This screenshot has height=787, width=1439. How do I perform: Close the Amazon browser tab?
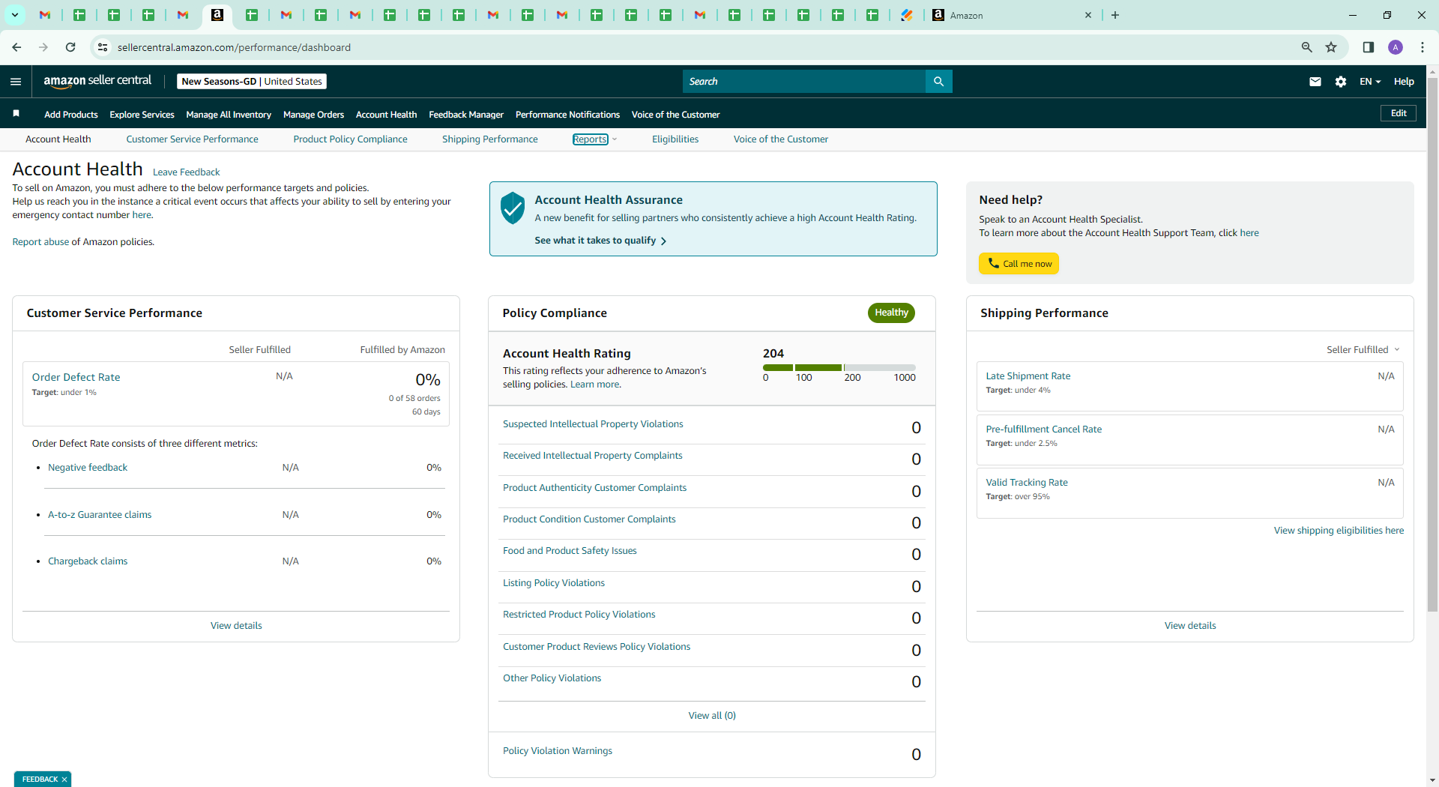1088,15
